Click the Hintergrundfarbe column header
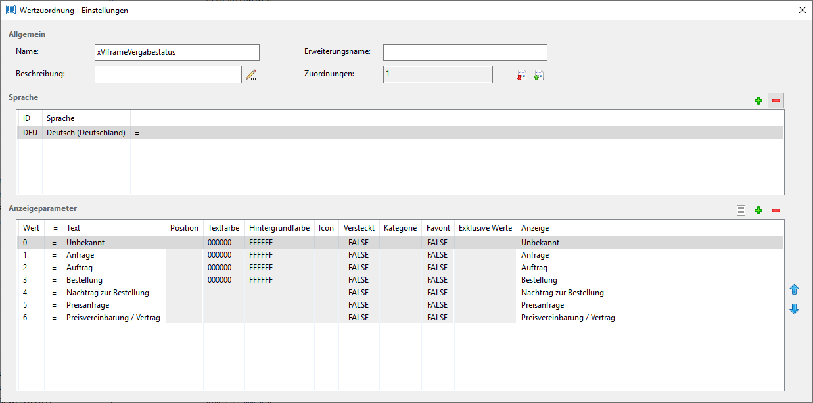The image size is (813, 403). pos(279,228)
